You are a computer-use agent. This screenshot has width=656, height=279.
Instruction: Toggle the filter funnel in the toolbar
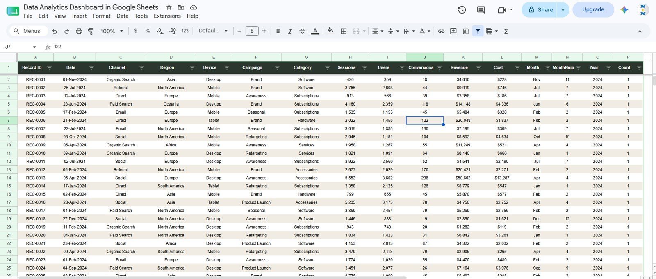click(x=478, y=31)
